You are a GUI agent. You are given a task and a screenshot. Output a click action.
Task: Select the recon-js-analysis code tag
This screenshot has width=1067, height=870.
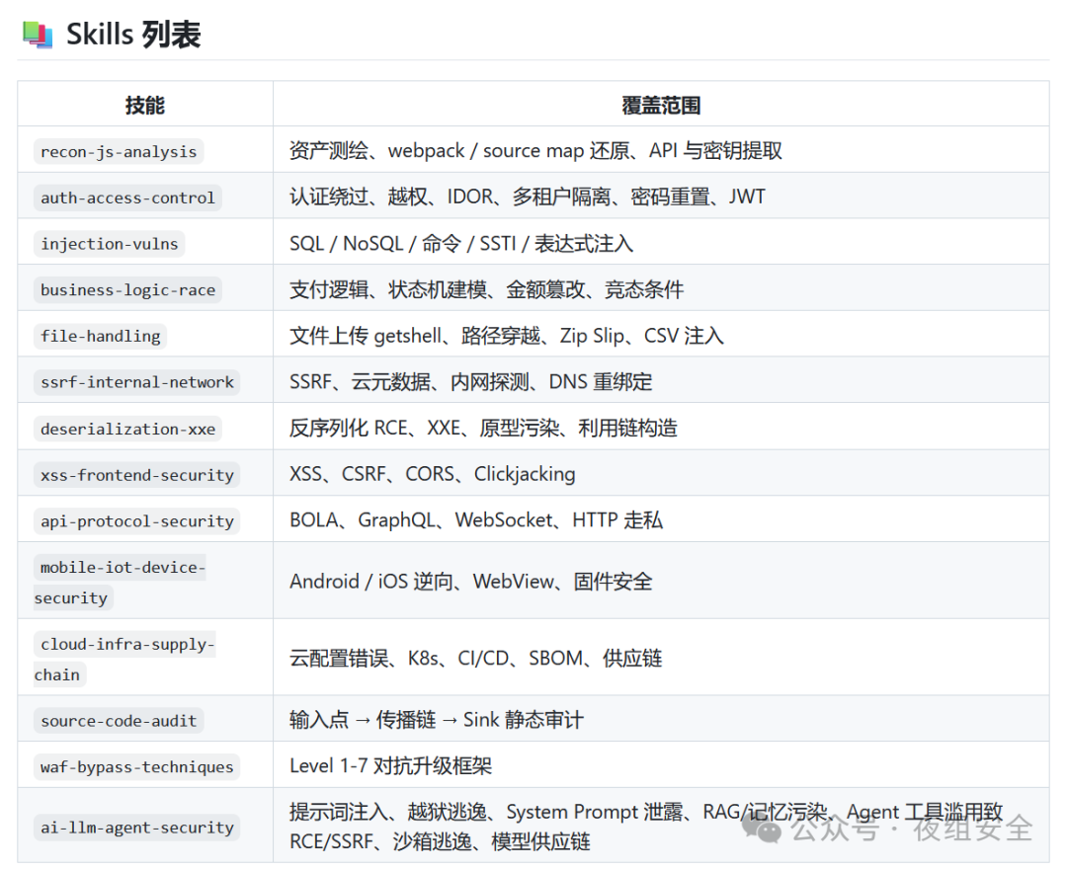tap(119, 151)
